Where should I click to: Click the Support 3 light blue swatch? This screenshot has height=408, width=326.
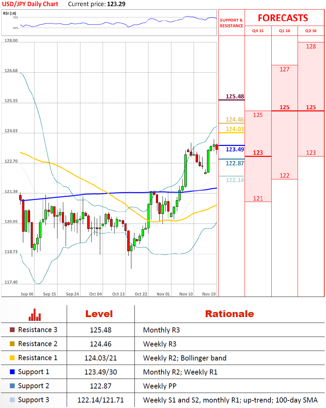click(12, 400)
